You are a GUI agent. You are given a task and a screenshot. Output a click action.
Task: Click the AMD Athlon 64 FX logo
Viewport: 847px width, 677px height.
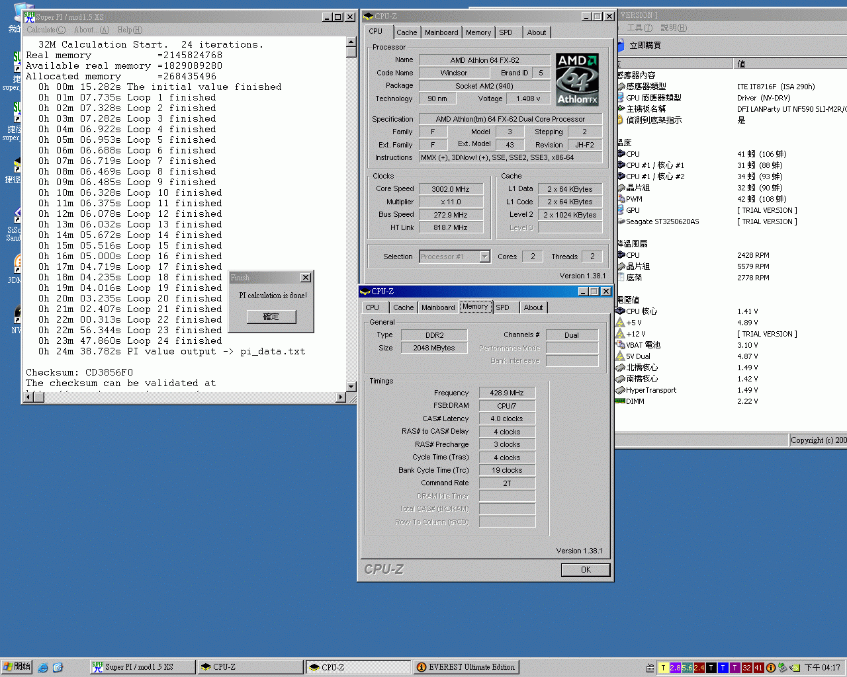click(578, 79)
